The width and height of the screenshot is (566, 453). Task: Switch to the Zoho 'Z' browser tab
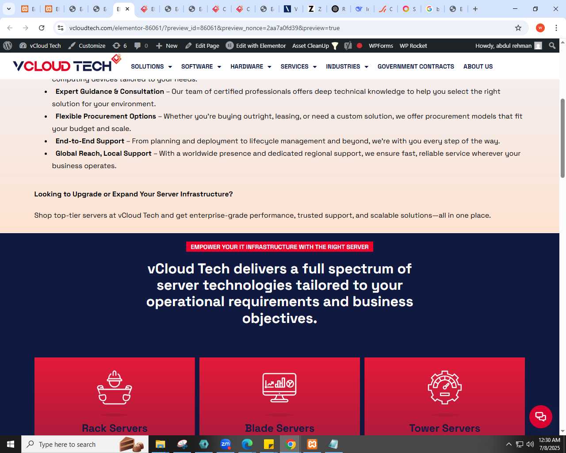click(314, 9)
